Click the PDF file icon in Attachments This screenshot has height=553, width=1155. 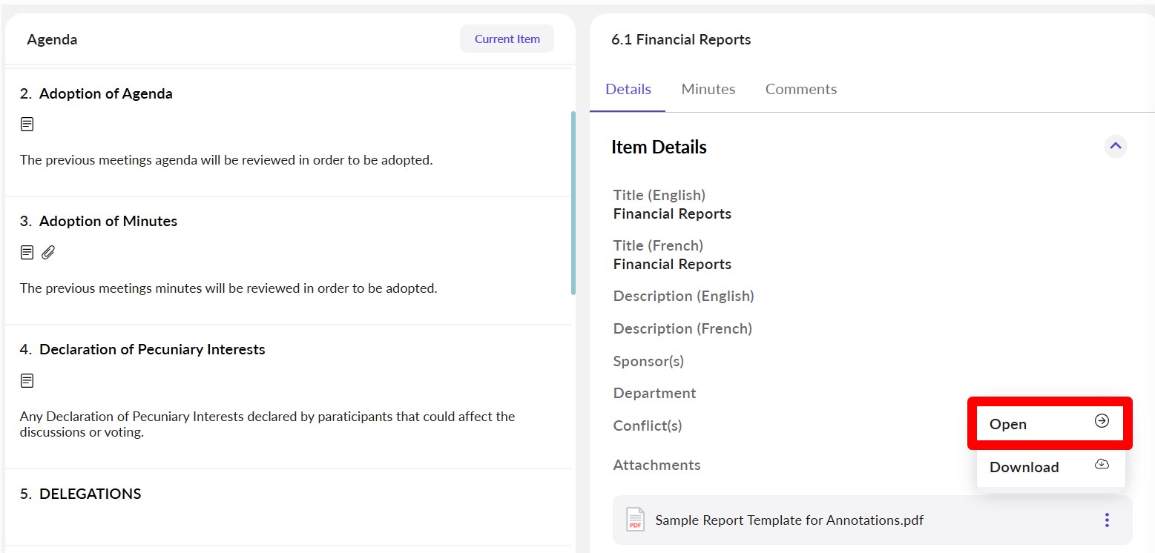click(635, 520)
